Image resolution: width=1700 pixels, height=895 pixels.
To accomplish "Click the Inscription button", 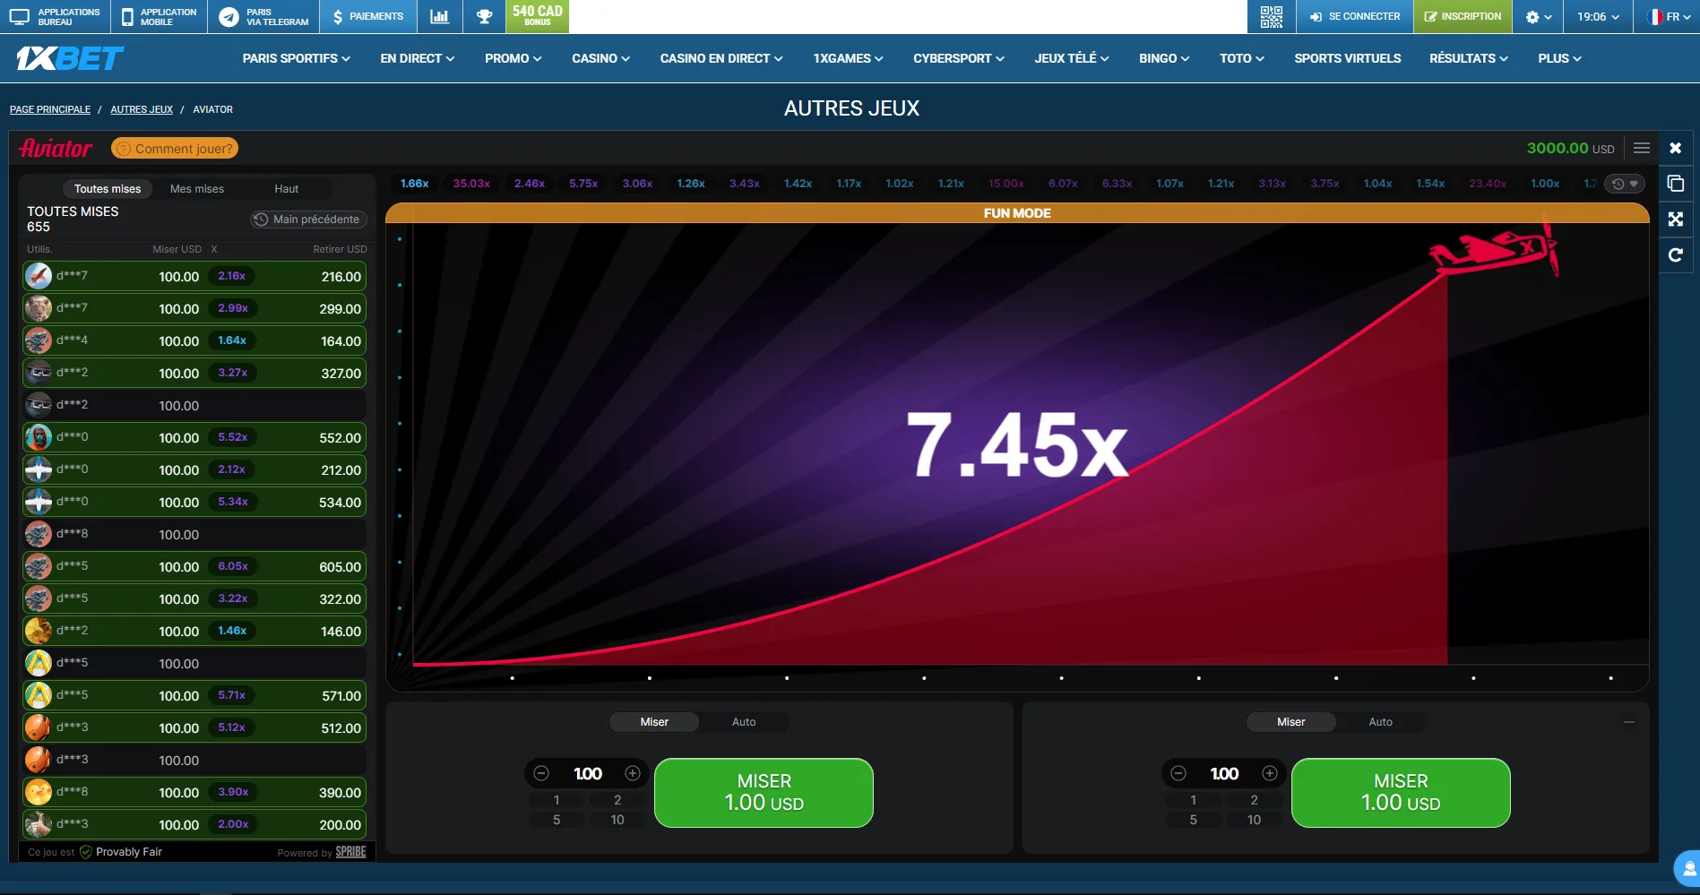I will [1463, 16].
